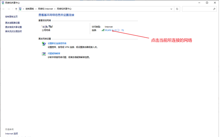
Task: Click the Internet access type value
Action: click(109, 27)
